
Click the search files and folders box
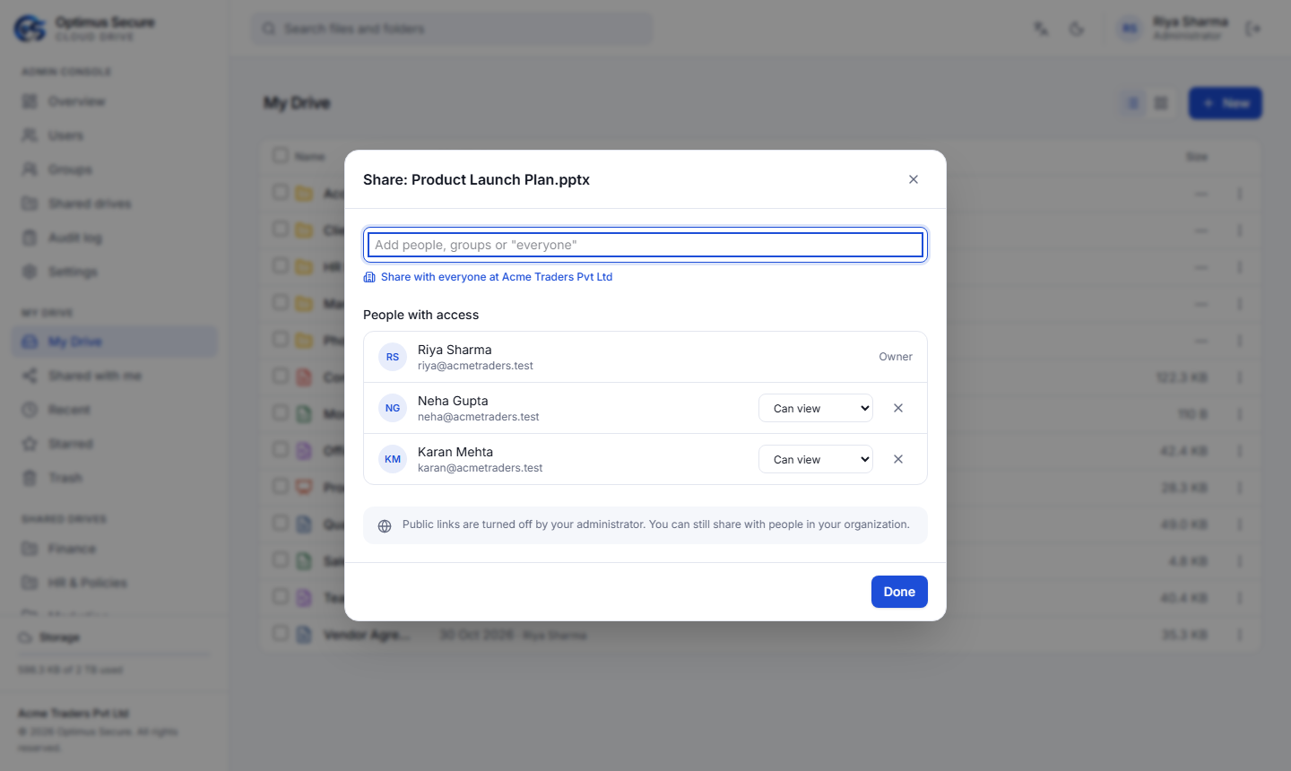click(x=452, y=29)
